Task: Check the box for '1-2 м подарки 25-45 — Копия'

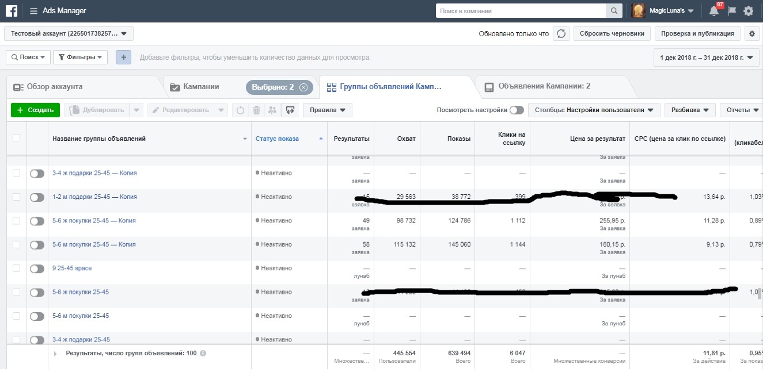Action: 16,197
